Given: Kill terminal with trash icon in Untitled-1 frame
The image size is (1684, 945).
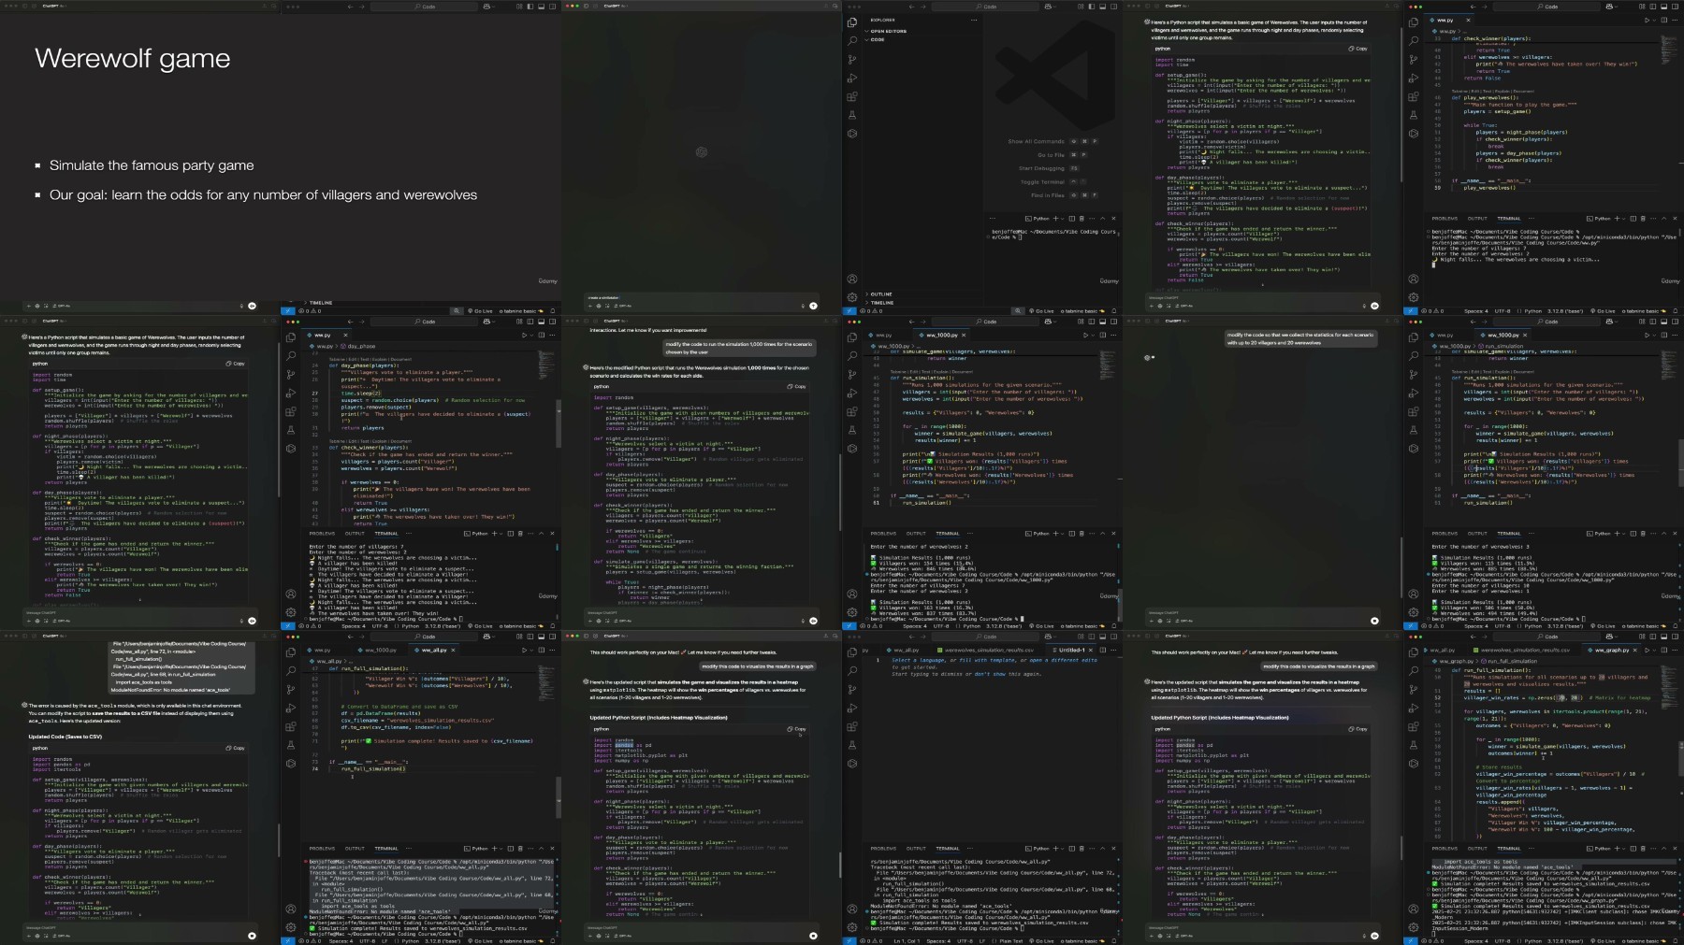Looking at the screenshot, I should tap(1082, 849).
